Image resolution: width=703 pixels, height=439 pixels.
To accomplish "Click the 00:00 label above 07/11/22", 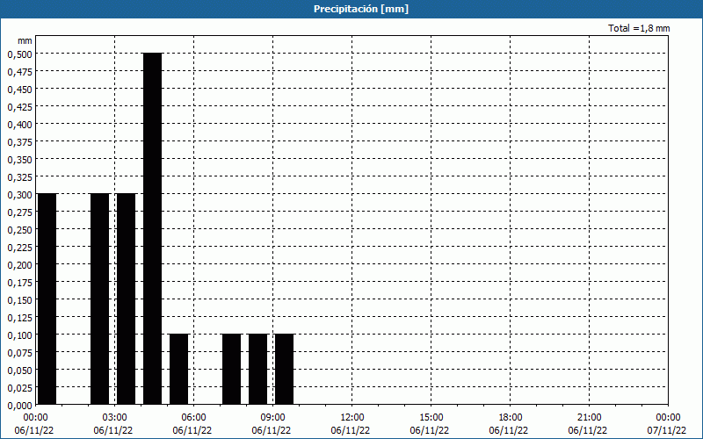I will [669, 418].
